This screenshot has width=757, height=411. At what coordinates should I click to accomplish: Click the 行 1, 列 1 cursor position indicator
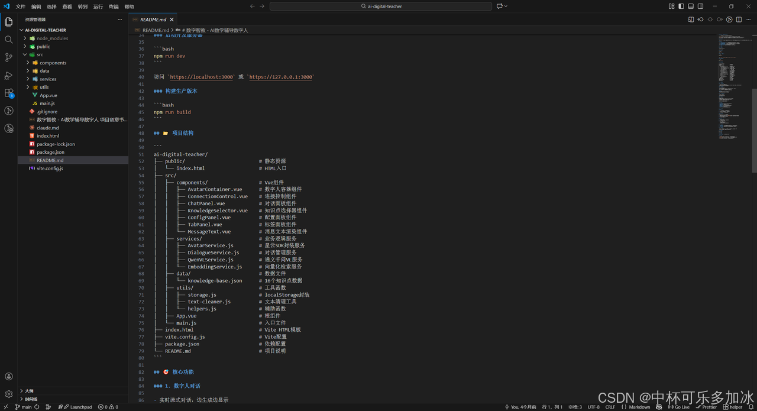[x=551, y=407]
